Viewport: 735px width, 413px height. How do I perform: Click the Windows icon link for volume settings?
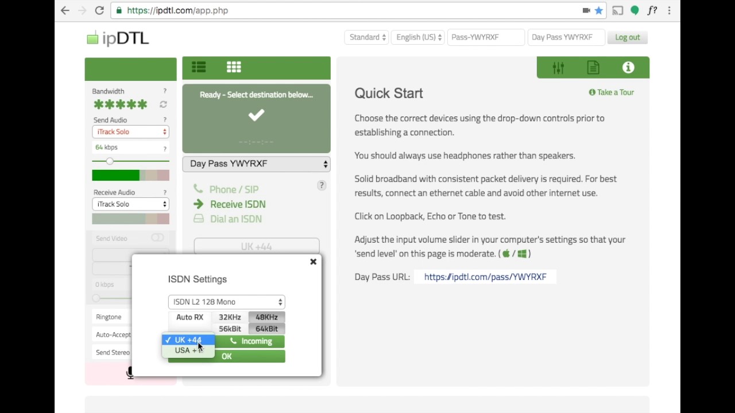click(x=522, y=254)
